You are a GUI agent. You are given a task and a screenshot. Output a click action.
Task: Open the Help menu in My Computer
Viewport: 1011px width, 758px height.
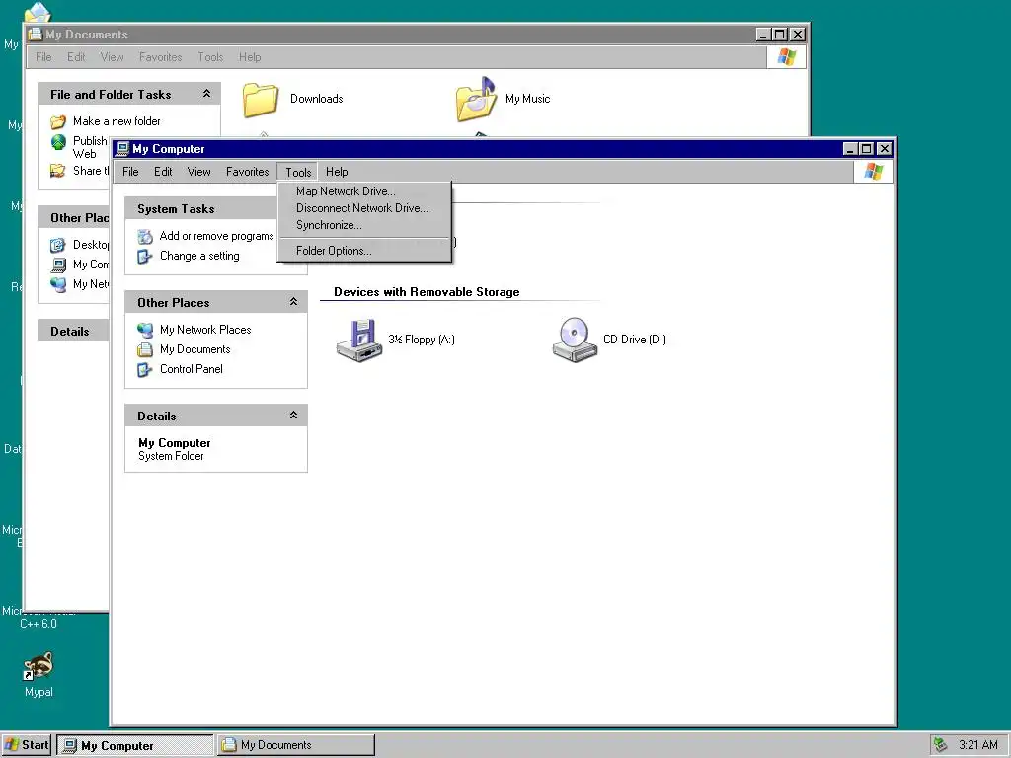tap(337, 172)
